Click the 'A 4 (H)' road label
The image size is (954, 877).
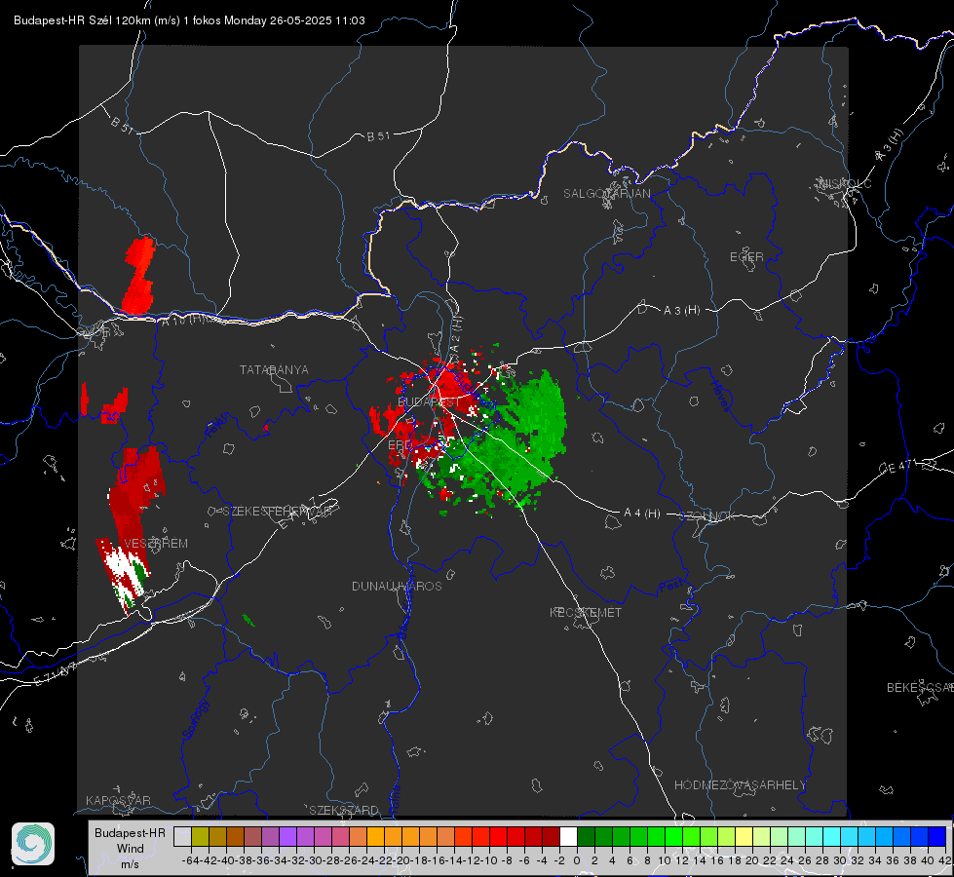coord(642,514)
